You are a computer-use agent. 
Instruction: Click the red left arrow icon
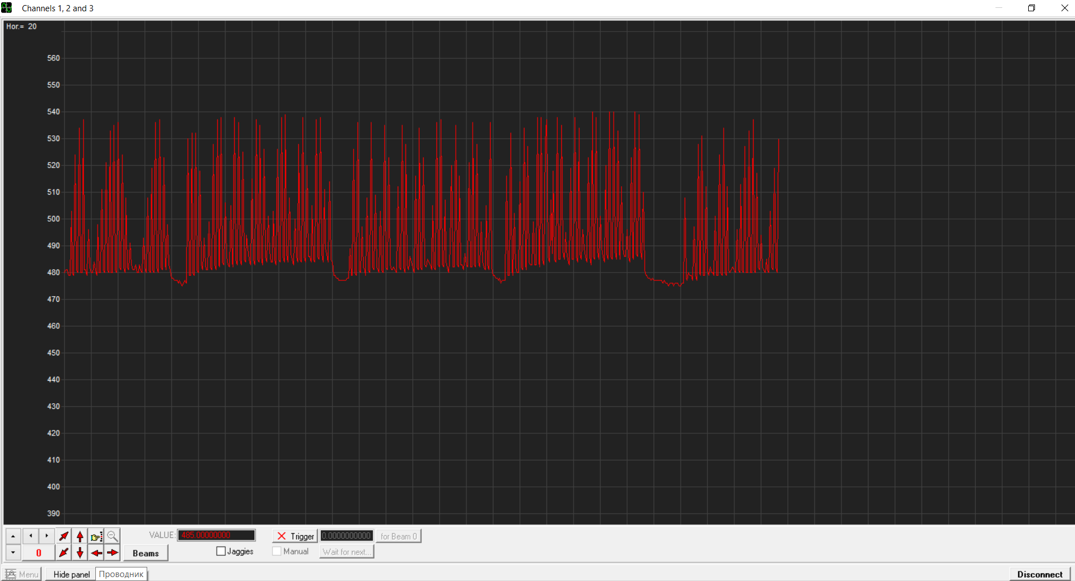[x=96, y=553]
